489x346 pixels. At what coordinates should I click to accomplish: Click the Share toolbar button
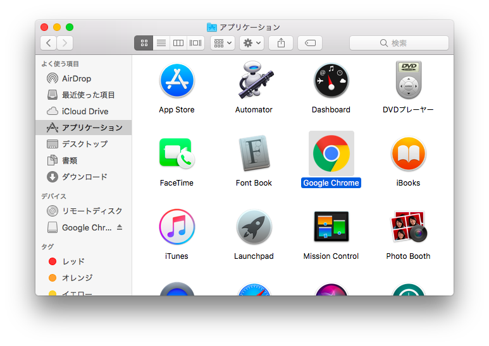click(x=281, y=43)
